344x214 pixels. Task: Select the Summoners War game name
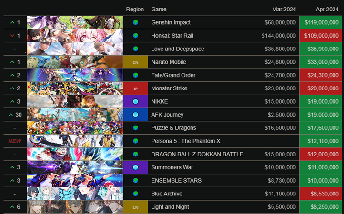point(172,167)
